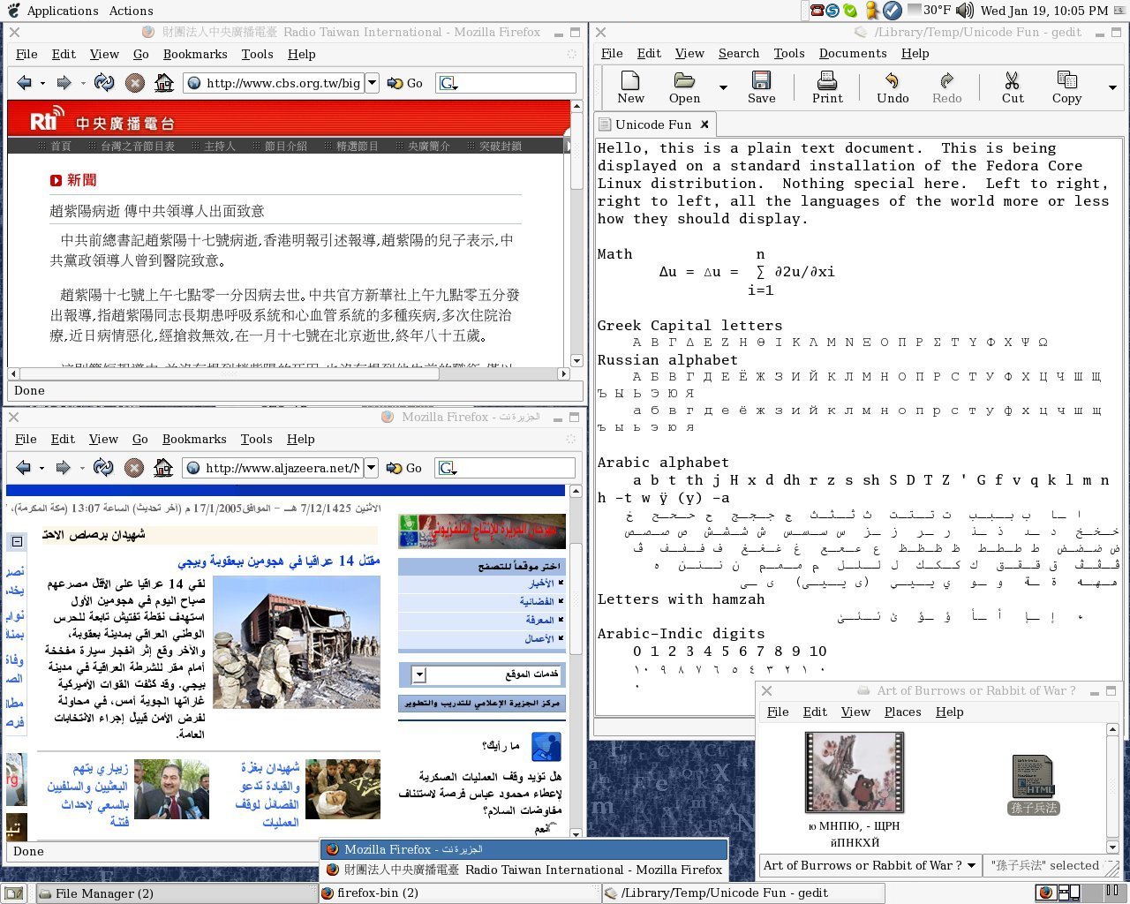This screenshot has width=1130, height=904.
Task: Click the red telephone tray icon
Action: point(817,11)
